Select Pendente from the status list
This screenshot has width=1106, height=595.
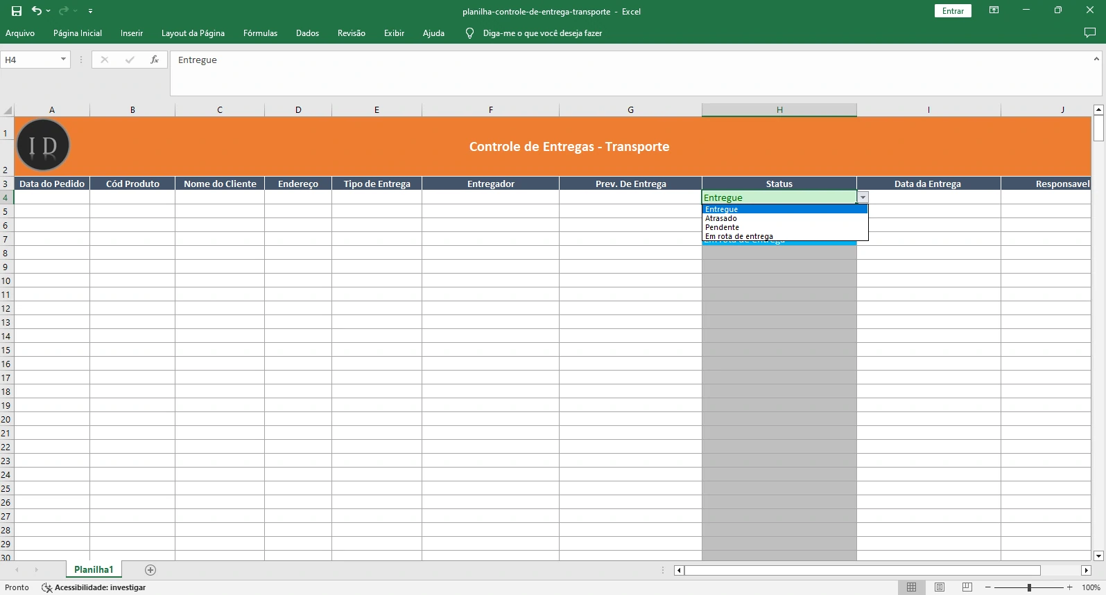point(722,227)
